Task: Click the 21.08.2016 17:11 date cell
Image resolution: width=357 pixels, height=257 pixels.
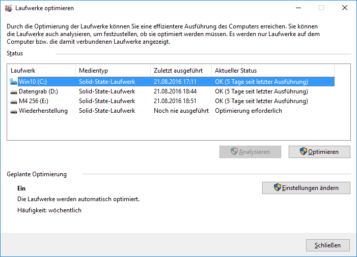Action: coord(175,82)
